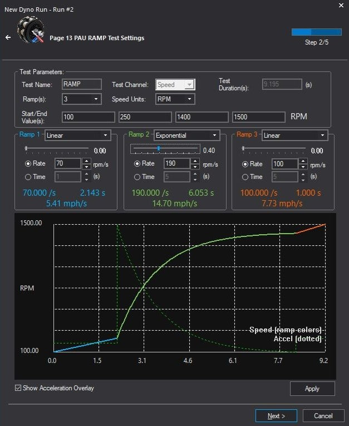The image size is (349, 426).
Task: Increase Ramp 3 rate with up stepper
Action: (303, 161)
